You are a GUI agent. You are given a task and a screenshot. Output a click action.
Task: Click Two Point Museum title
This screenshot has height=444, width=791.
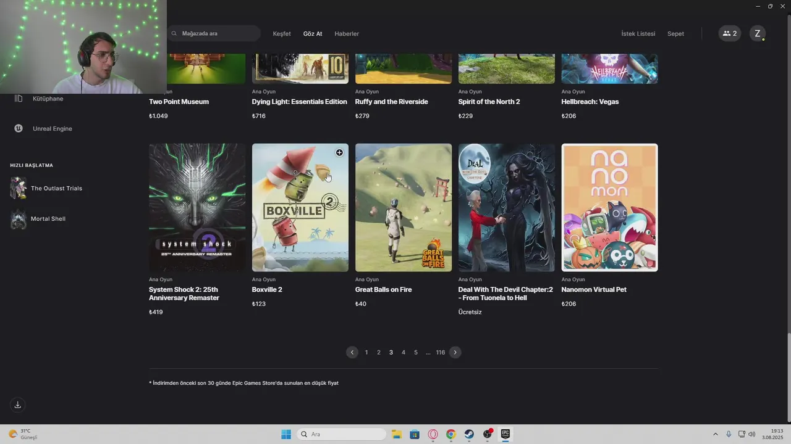179,102
